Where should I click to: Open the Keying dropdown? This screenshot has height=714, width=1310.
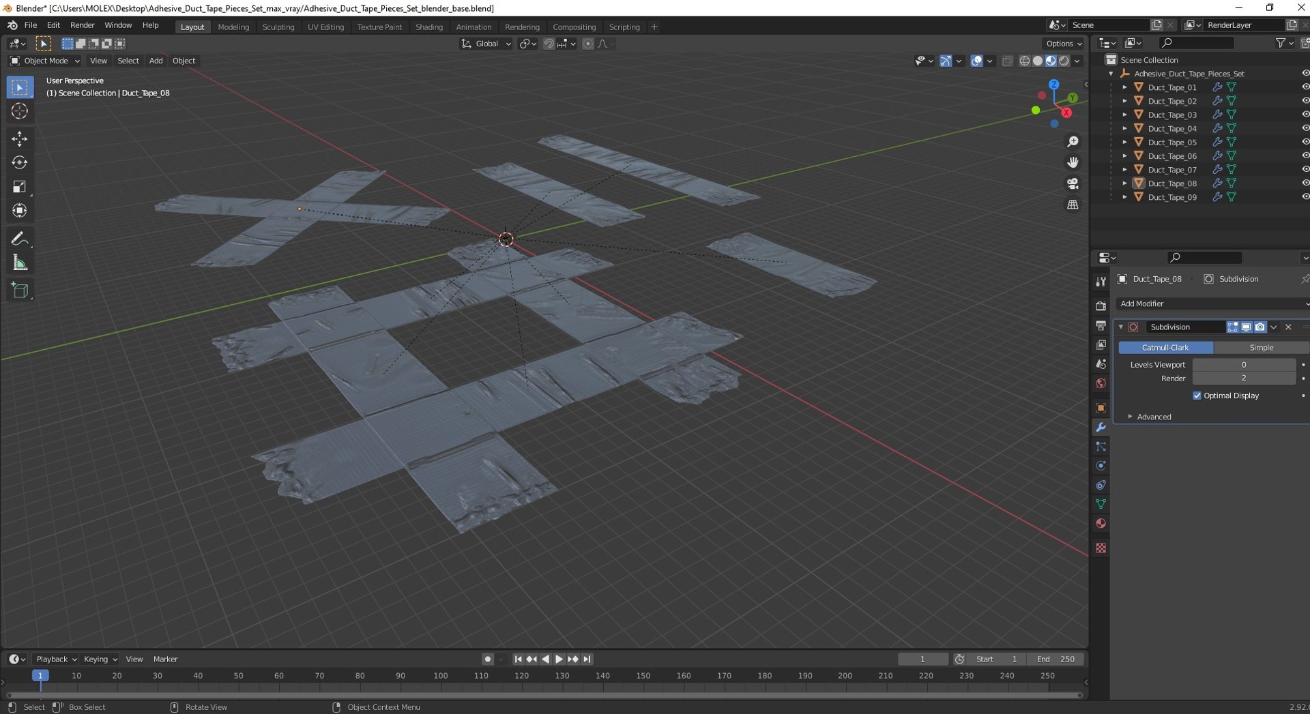pyautogui.click(x=100, y=659)
